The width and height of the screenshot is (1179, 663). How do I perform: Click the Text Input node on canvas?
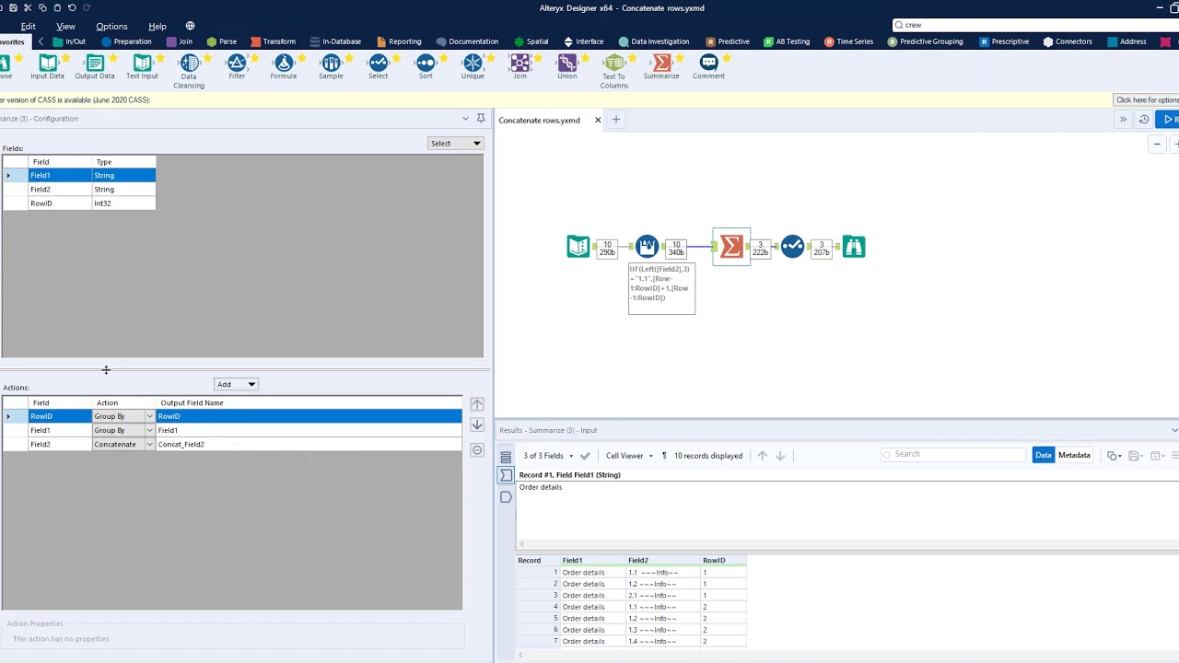coord(578,247)
